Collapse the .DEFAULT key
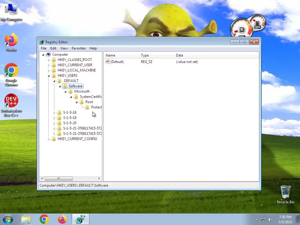 click(54, 81)
